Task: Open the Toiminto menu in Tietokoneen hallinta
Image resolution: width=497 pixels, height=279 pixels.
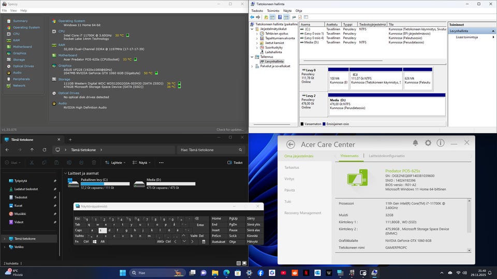Action: [273, 10]
